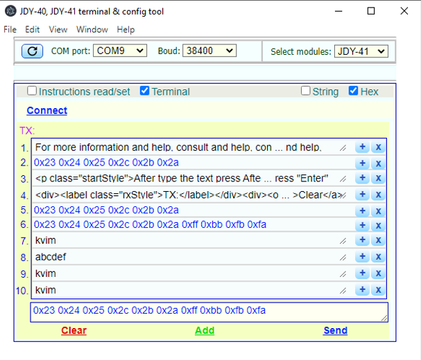Click the x icon on TX row 7

tap(378, 240)
